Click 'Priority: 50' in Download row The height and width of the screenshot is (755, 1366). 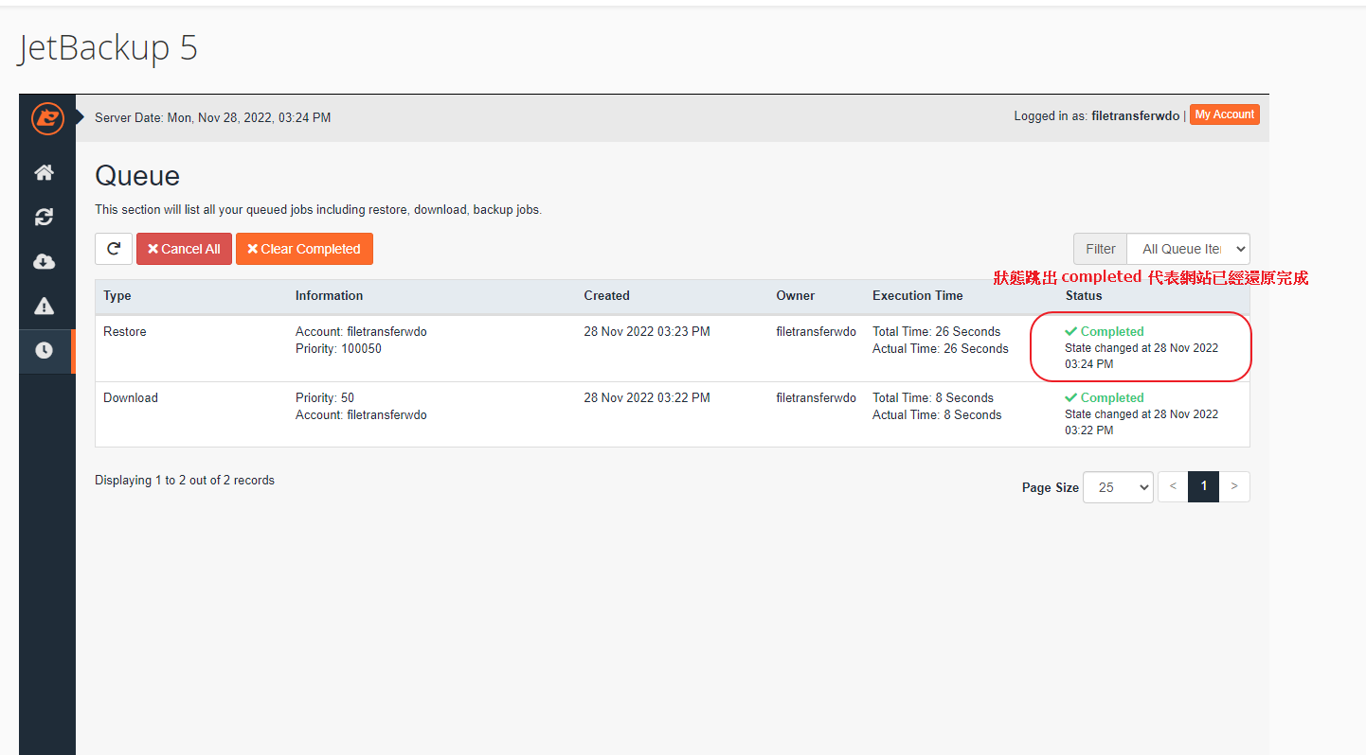325,398
